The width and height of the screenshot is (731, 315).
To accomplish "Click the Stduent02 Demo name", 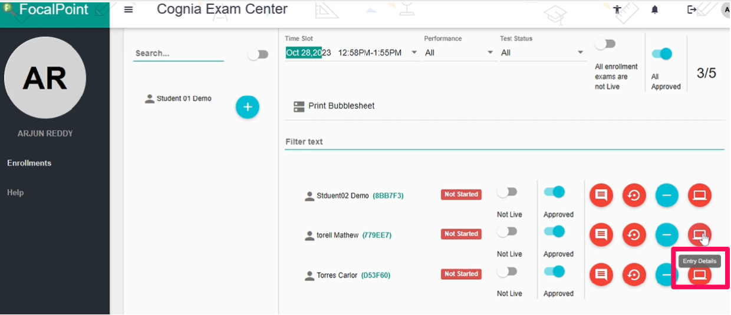I will [343, 195].
